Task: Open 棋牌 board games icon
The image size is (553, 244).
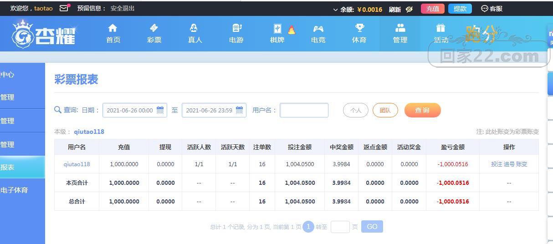Action: tap(277, 28)
